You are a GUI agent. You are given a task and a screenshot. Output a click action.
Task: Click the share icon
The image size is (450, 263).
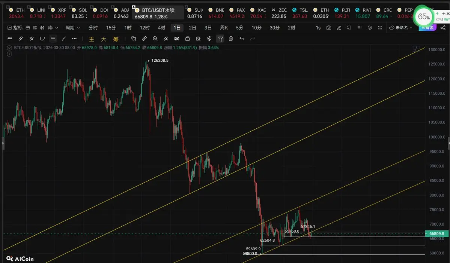[443, 28]
